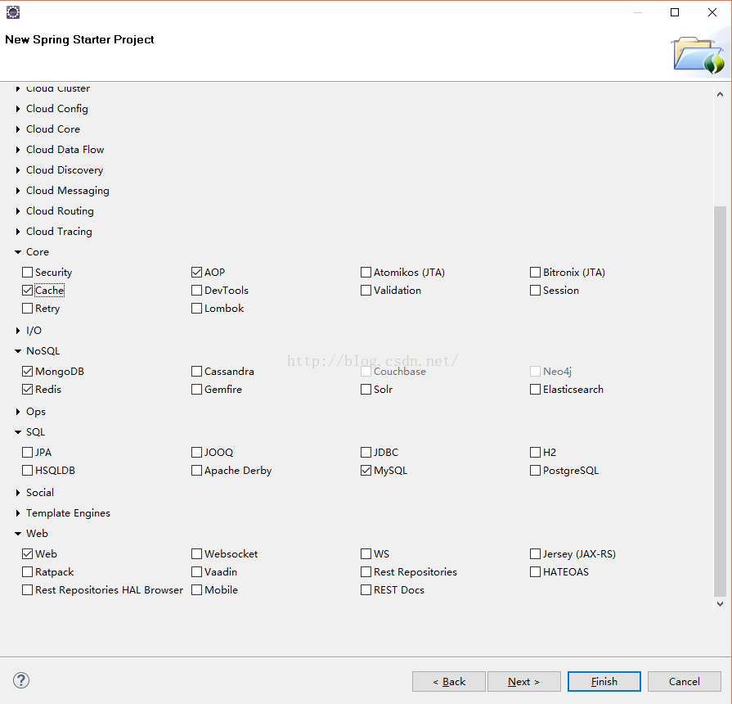Check the HSQLDB option
732x704 pixels.
click(x=28, y=471)
